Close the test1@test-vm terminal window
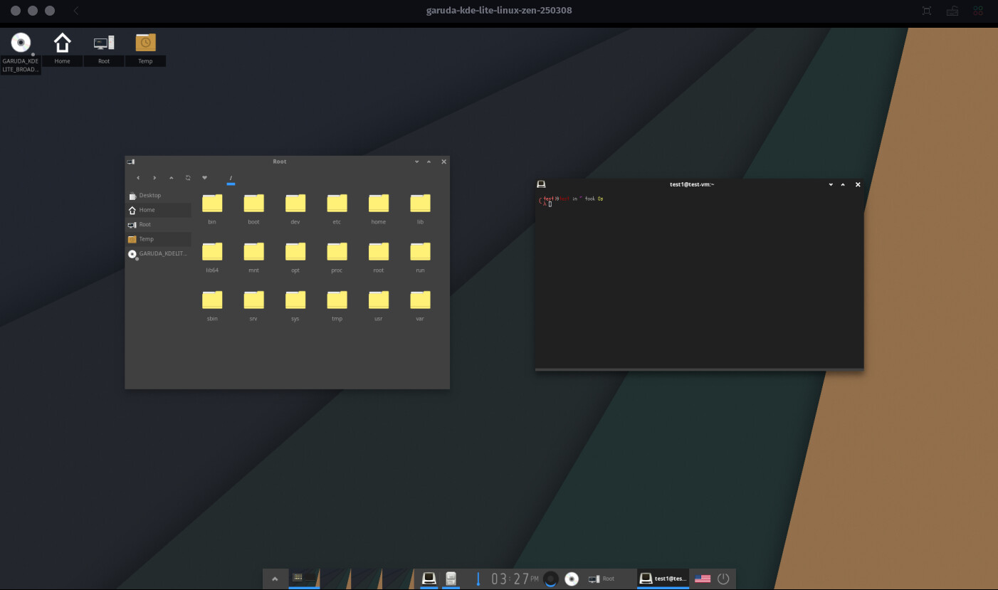 tap(858, 184)
